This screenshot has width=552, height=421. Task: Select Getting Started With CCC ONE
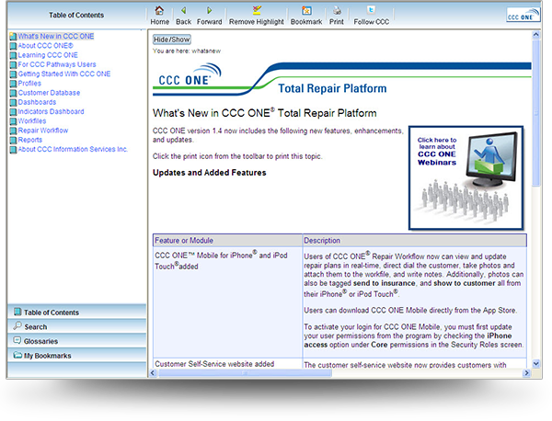click(64, 74)
